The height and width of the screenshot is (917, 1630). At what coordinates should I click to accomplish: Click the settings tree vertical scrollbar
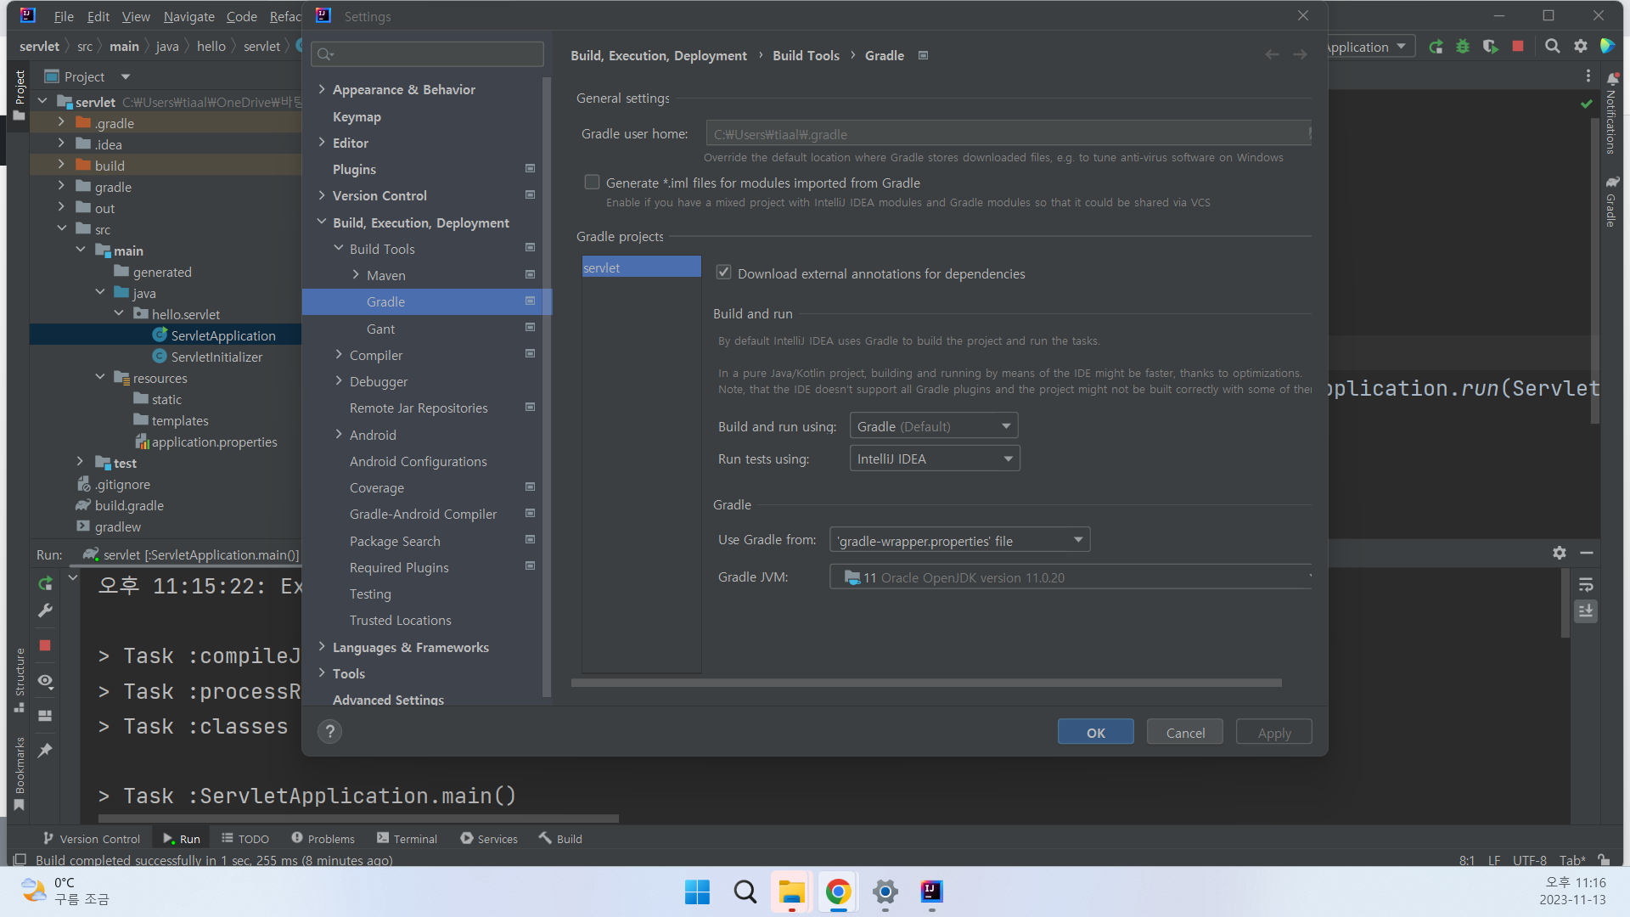coord(547,386)
